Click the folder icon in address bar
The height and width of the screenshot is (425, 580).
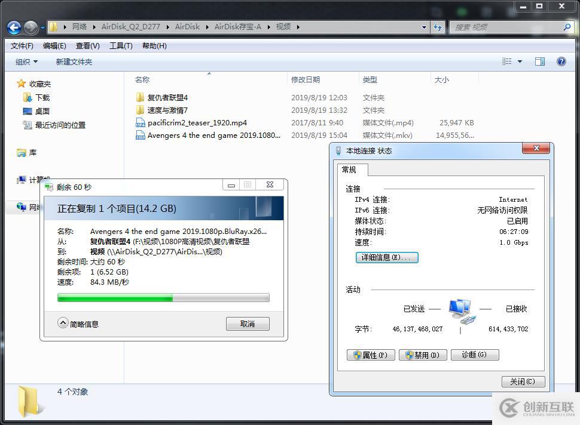54,27
